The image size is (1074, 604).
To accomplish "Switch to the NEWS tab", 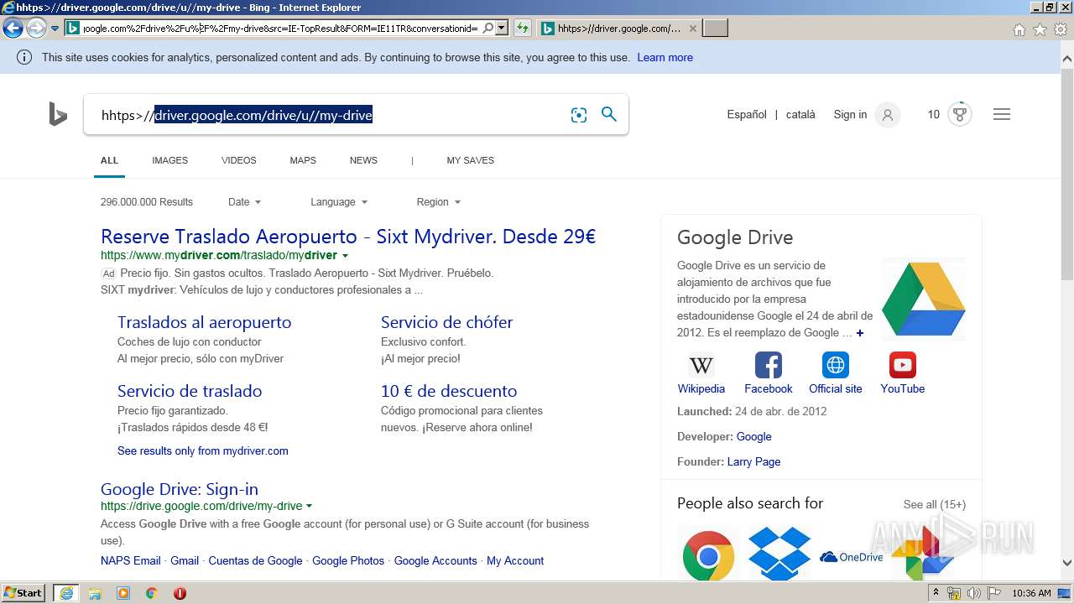I will coord(363,160).
